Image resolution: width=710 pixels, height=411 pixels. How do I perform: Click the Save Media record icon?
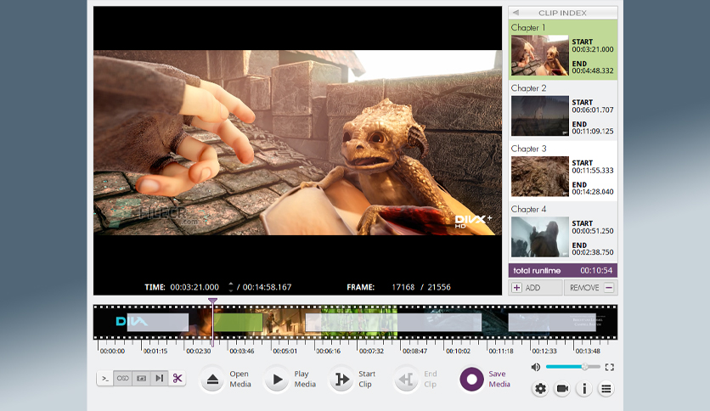[471, 380]
